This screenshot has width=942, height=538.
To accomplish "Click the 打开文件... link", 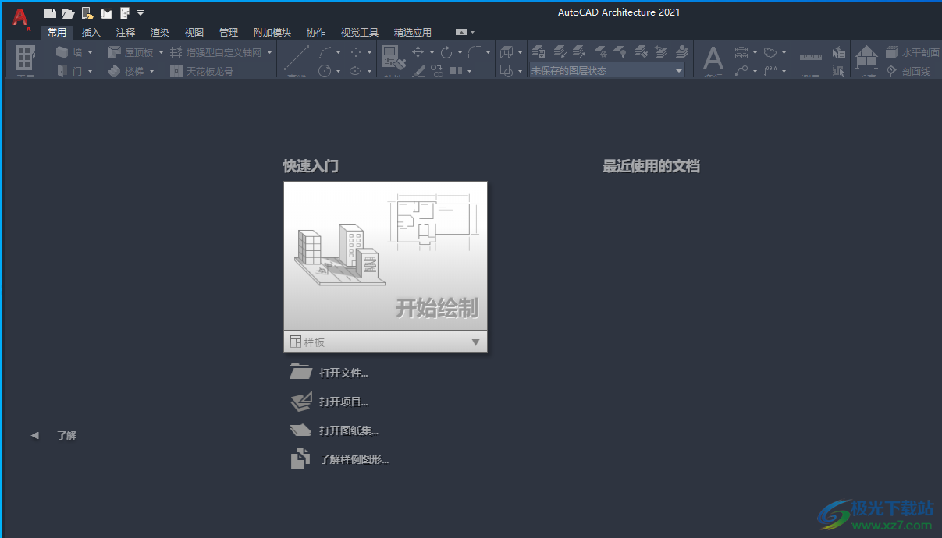I will [343, 373].
